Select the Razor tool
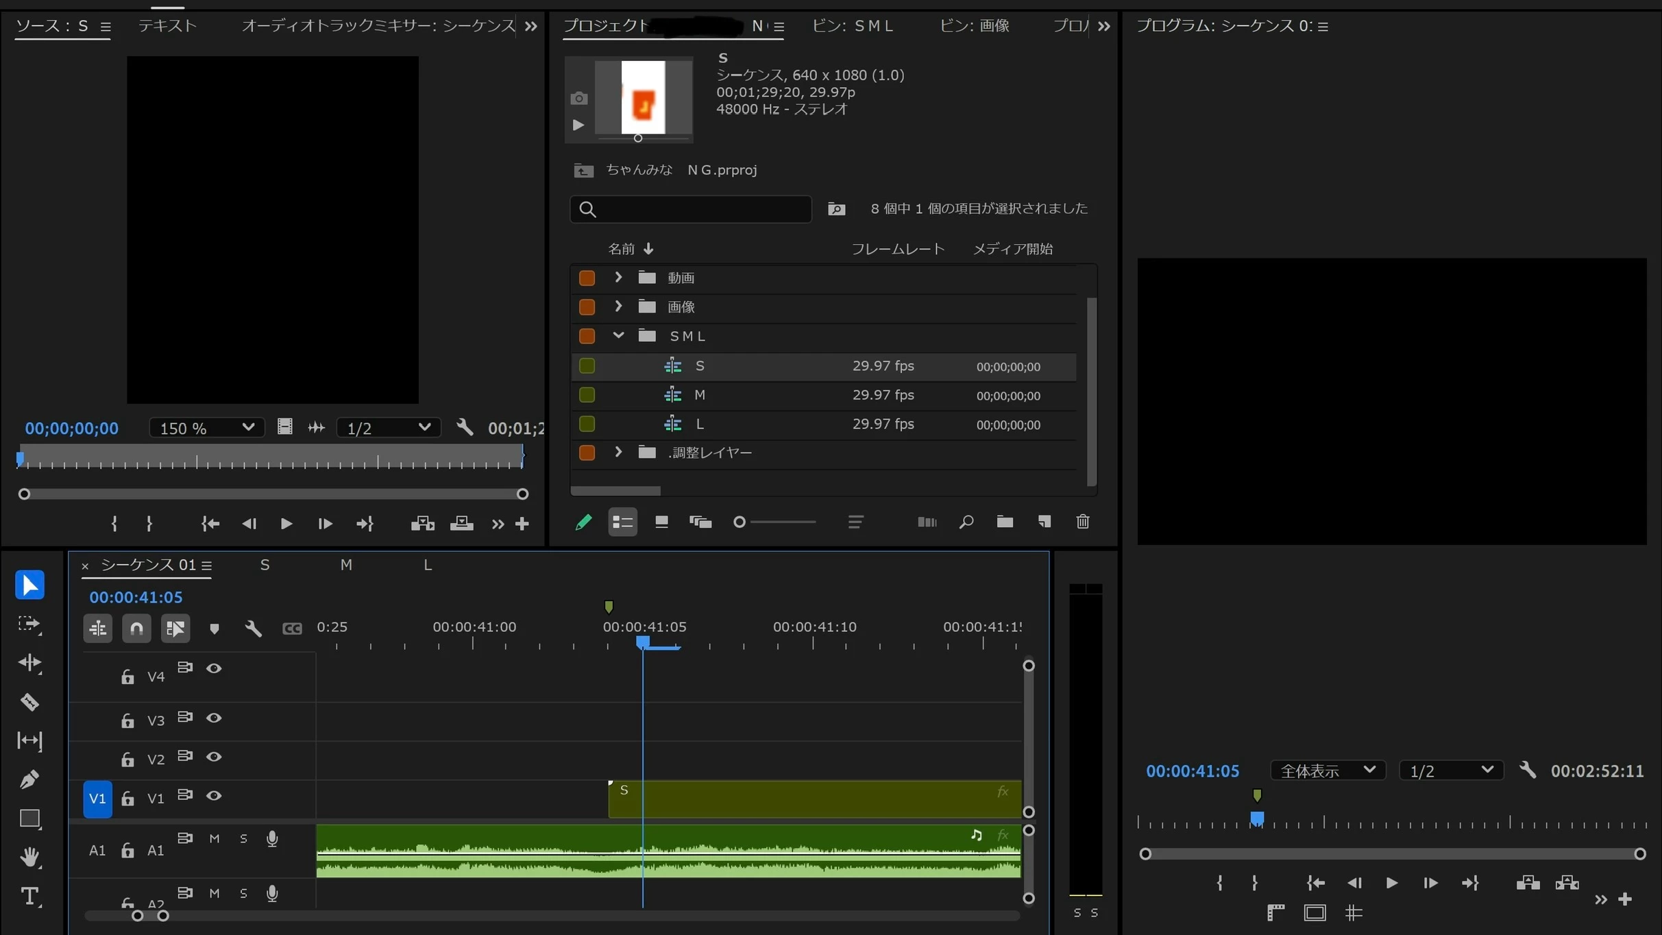This screenshot has height=935, width=1662. 29,702
